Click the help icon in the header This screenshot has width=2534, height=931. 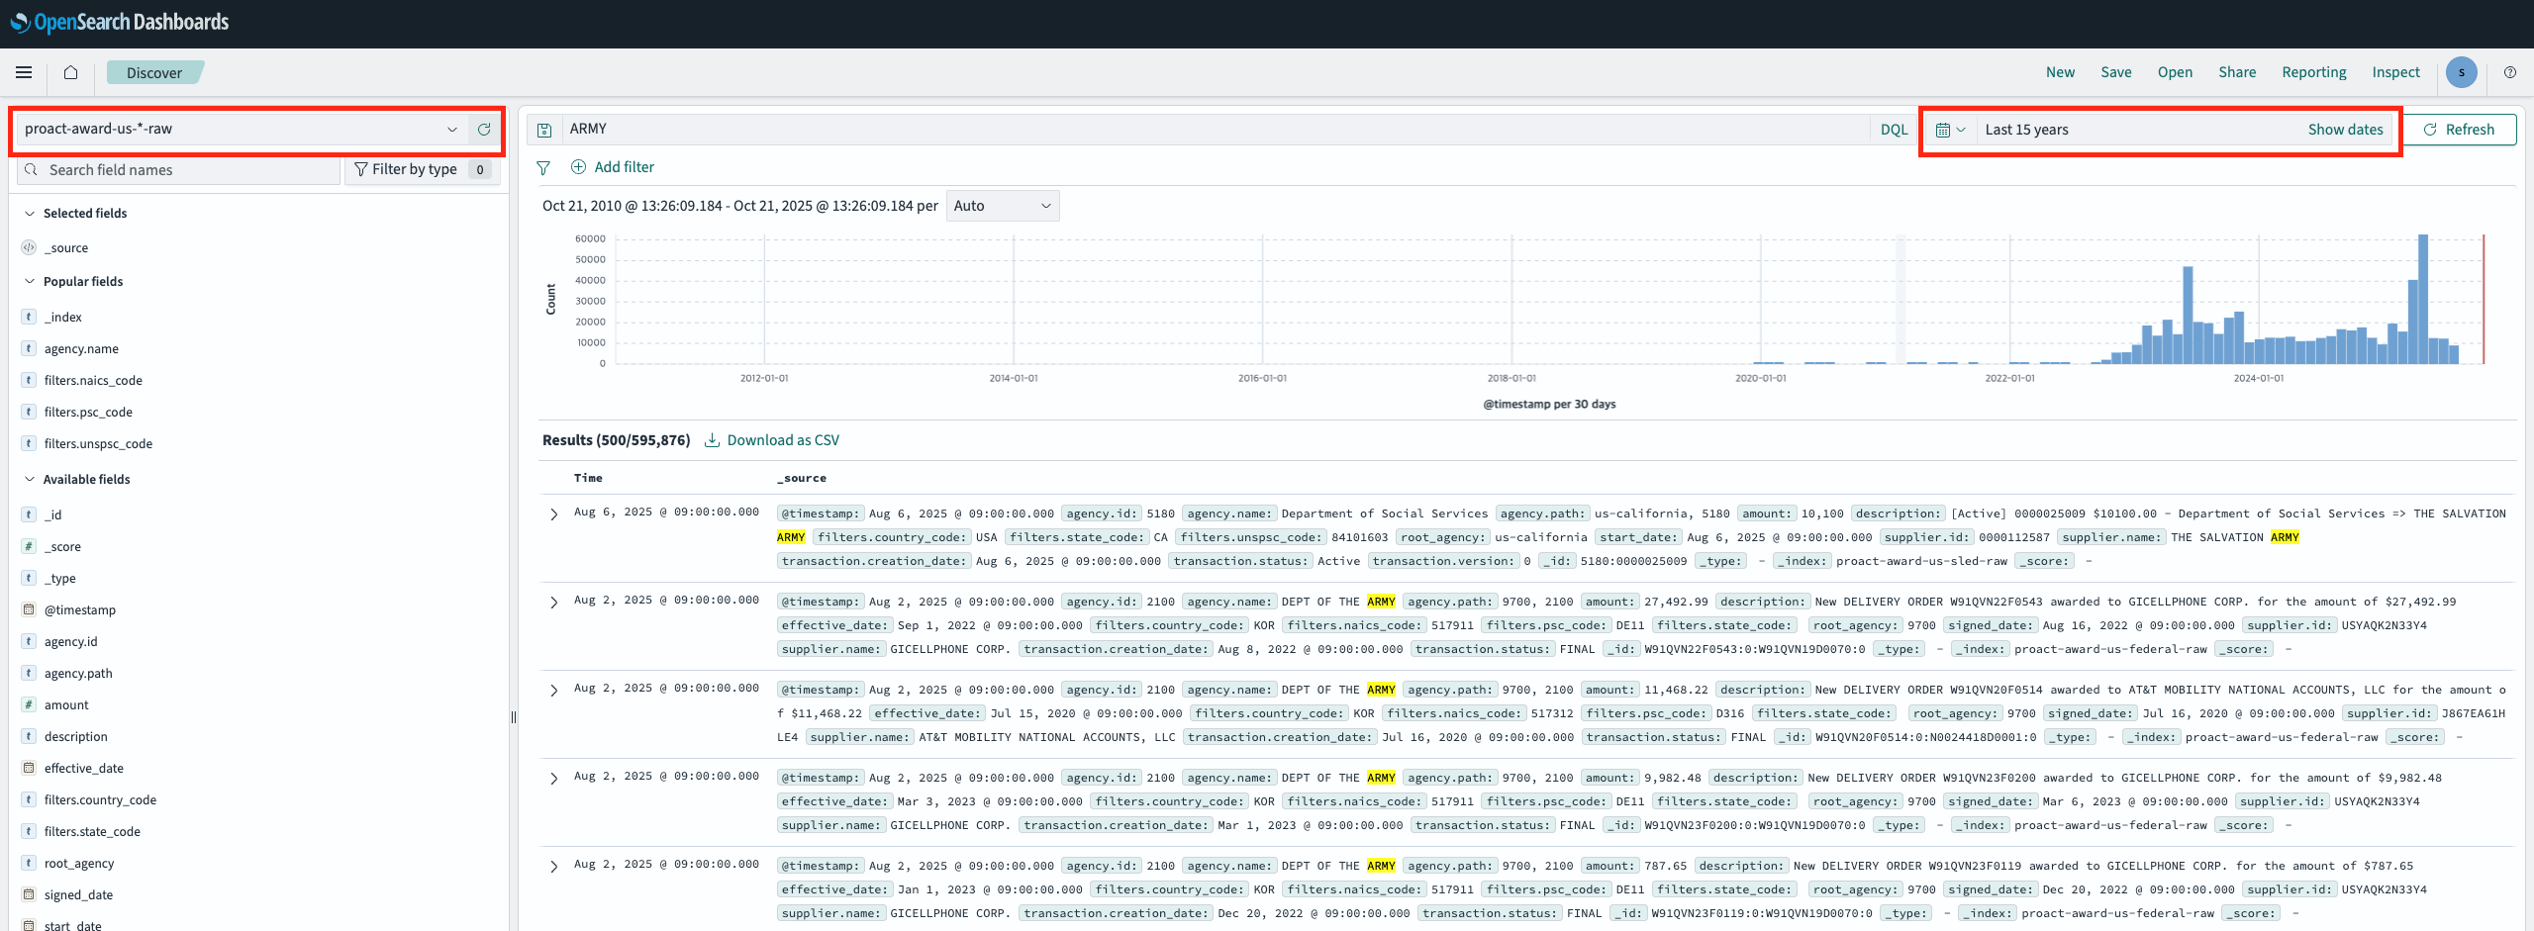pos(2509,72)
